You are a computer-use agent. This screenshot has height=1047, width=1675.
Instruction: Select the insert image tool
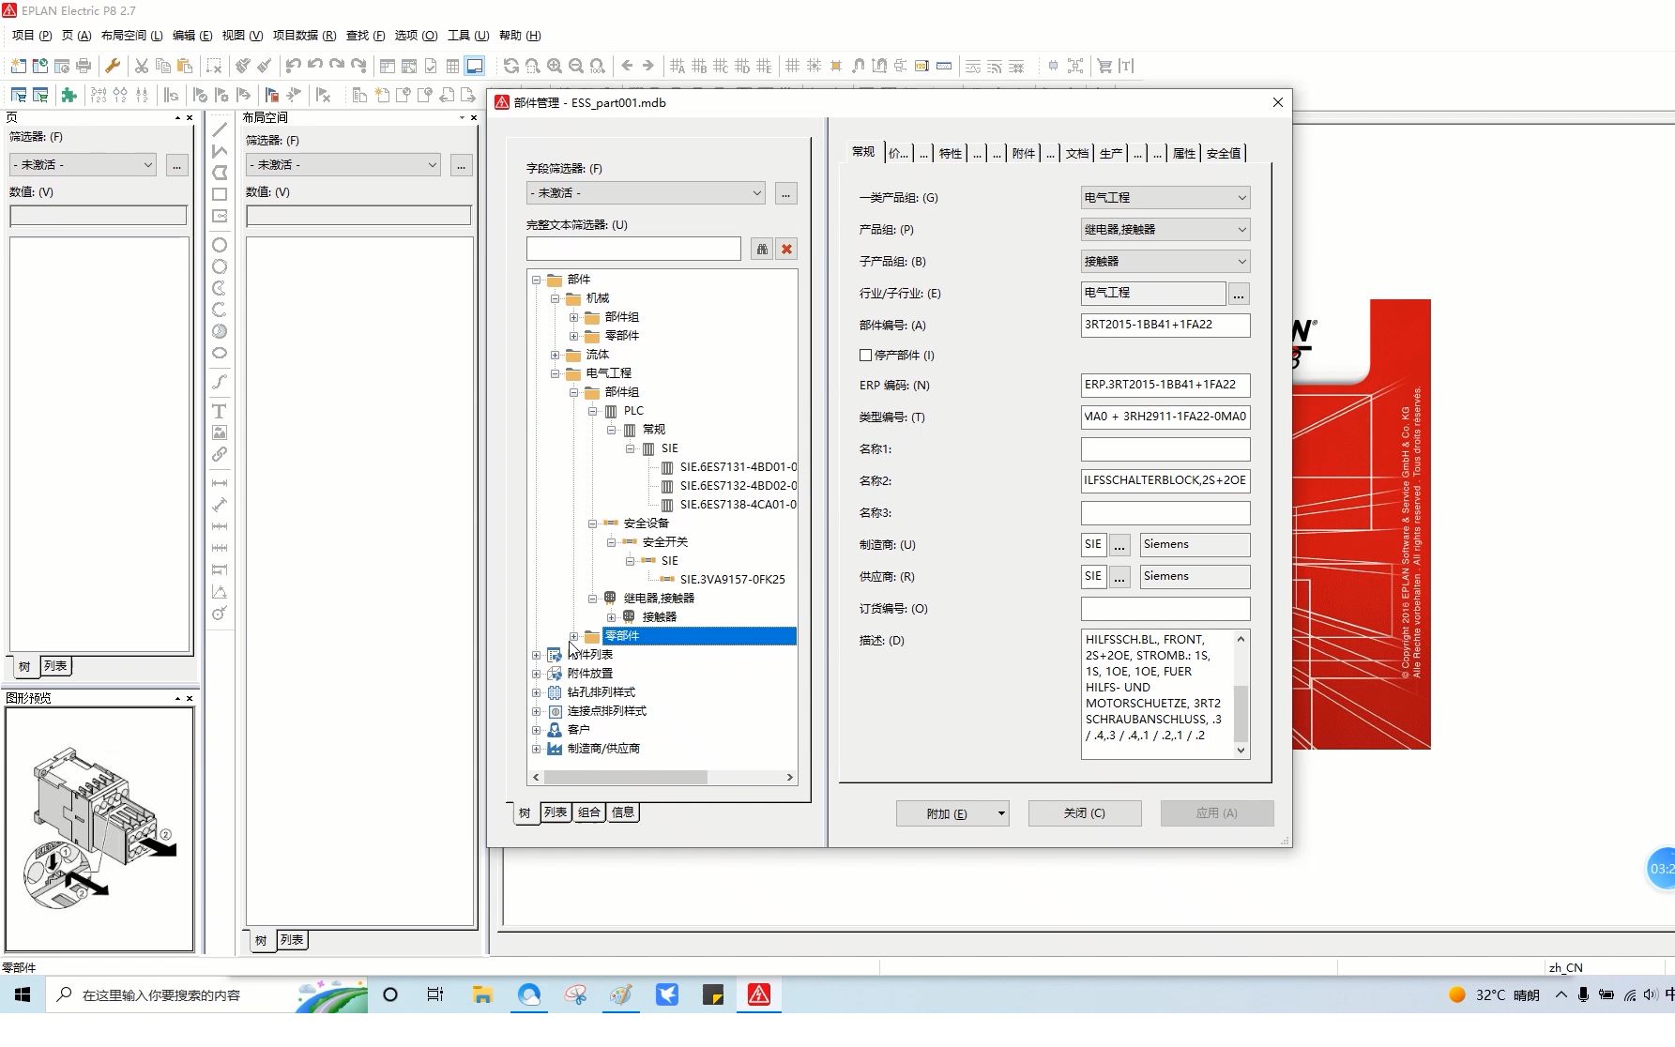point(220,432)
